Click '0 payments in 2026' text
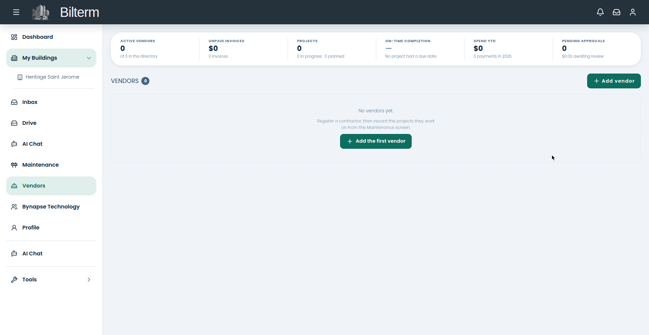Viewport: 649px width, 335px height. pyautogui.click(x=492, y=56)
